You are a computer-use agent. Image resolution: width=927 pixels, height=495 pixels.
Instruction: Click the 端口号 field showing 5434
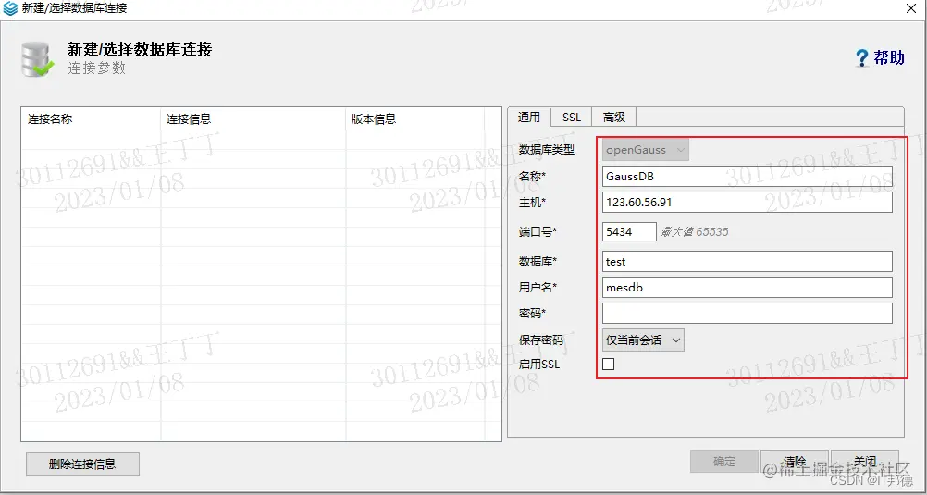(x=629, y=232)
